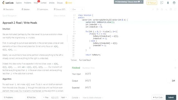Switch to the Solution tab

pyautogui.click(x=26, y=9)
